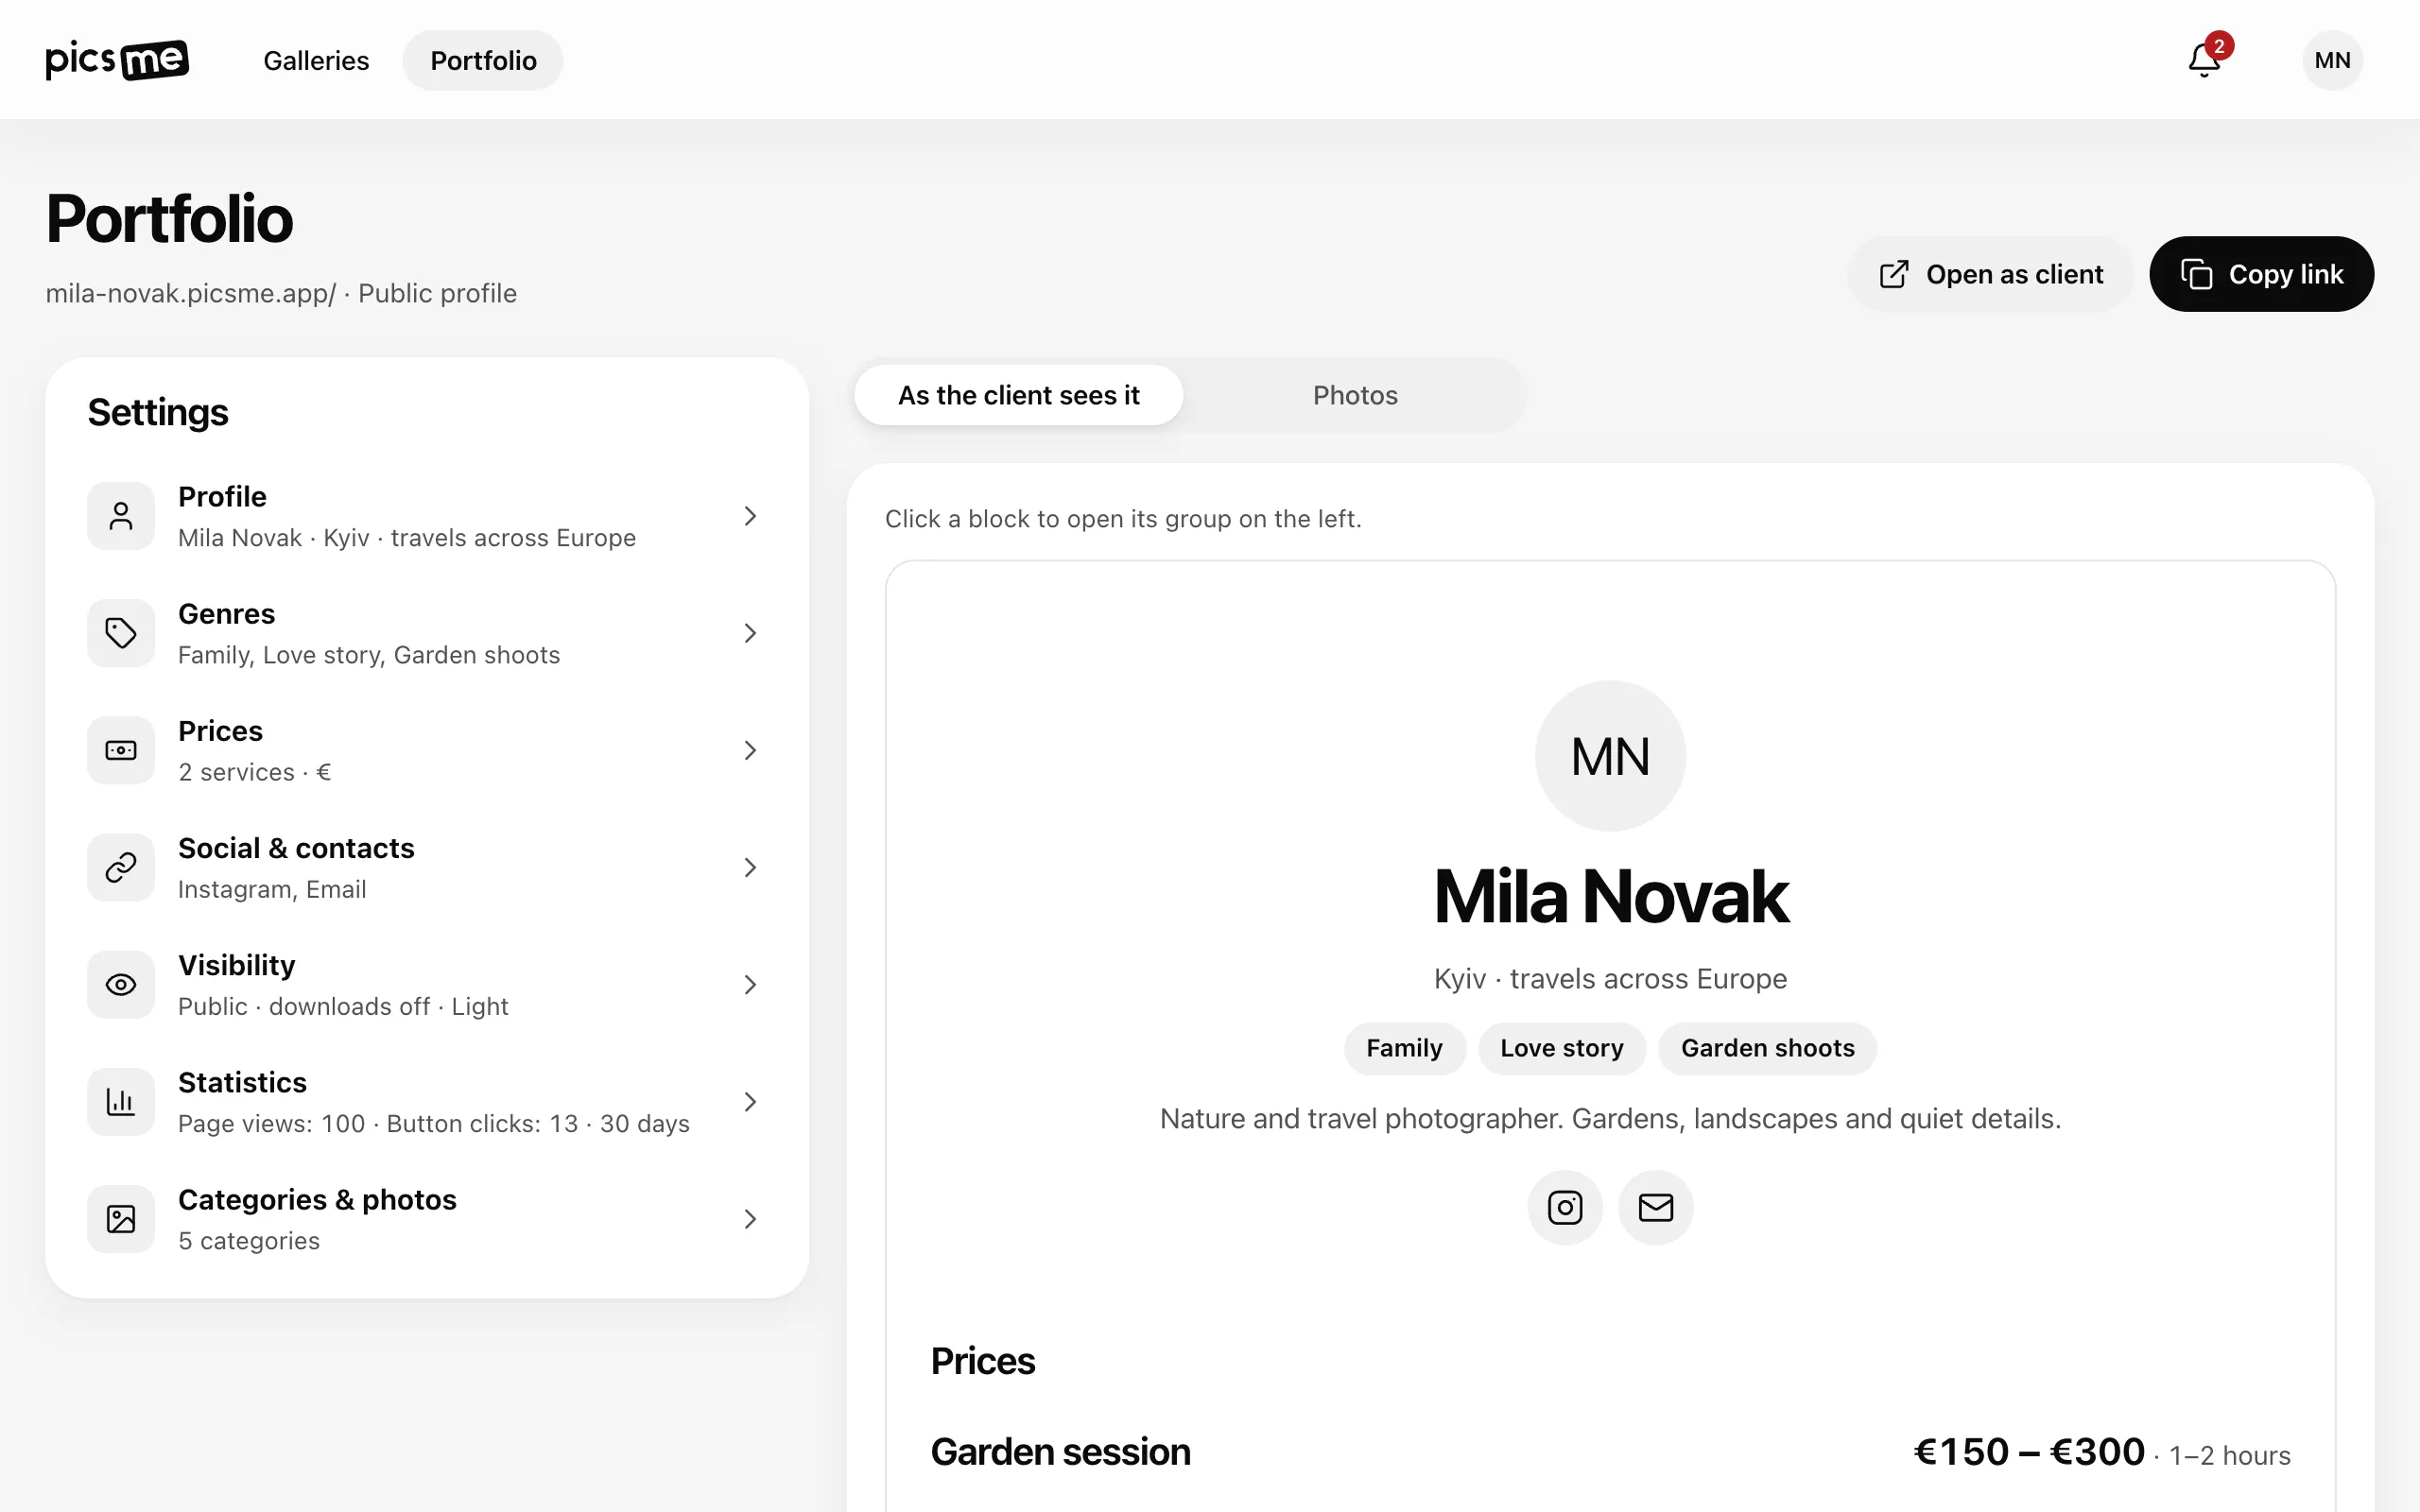Click the Categories & photos image icon
The height and width of the screenshot is (1512, 2420).
coord(121,1218)
